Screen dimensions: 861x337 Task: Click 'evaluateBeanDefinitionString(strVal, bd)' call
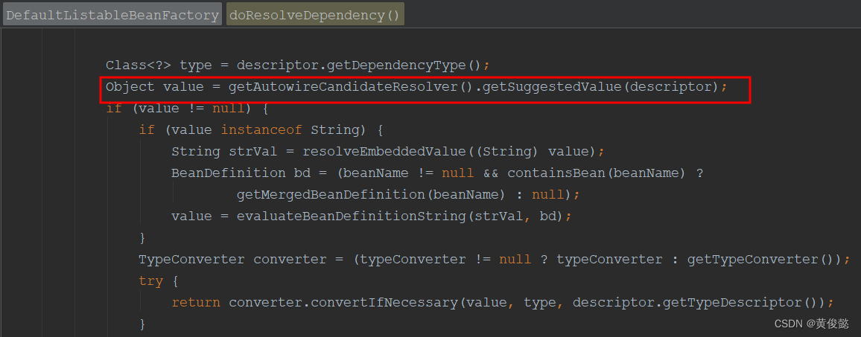click(400, 216)
